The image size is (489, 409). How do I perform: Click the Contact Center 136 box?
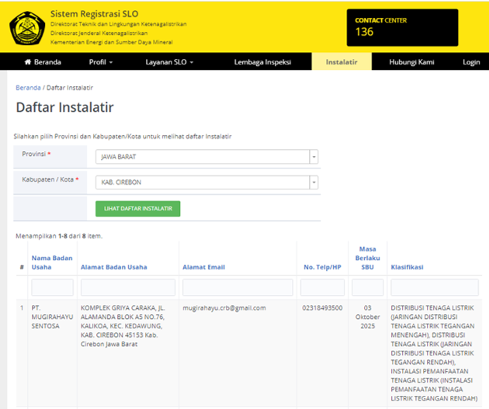[x=403, y=27]
